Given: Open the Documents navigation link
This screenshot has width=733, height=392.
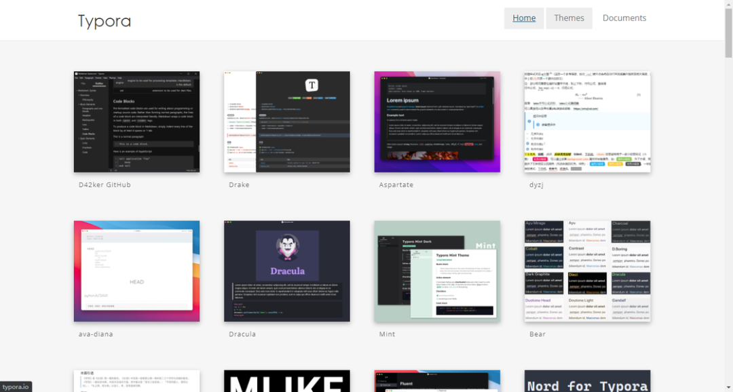Looking at the screenshot, I should click(624, 18).
